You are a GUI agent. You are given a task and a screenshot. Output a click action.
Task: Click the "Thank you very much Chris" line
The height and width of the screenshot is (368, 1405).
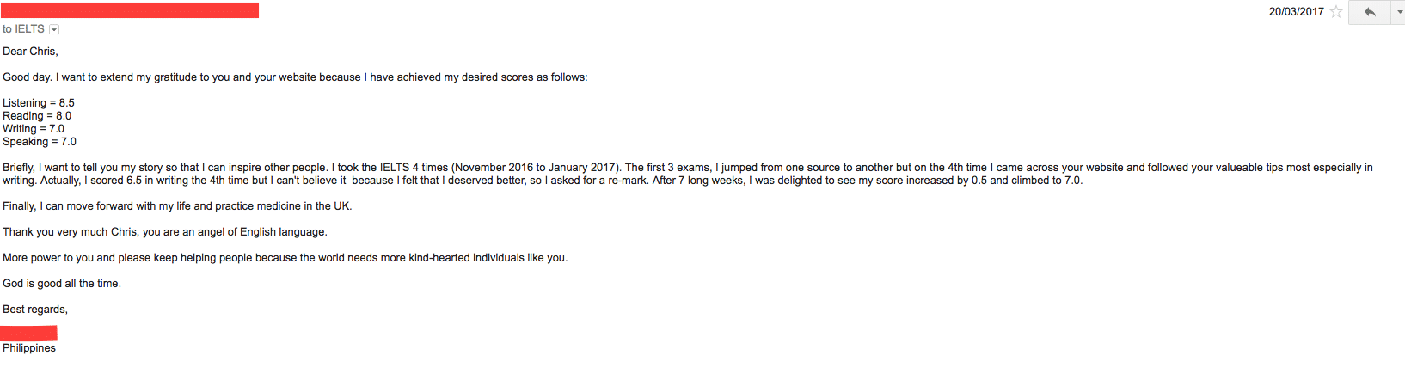click(165, 232)
